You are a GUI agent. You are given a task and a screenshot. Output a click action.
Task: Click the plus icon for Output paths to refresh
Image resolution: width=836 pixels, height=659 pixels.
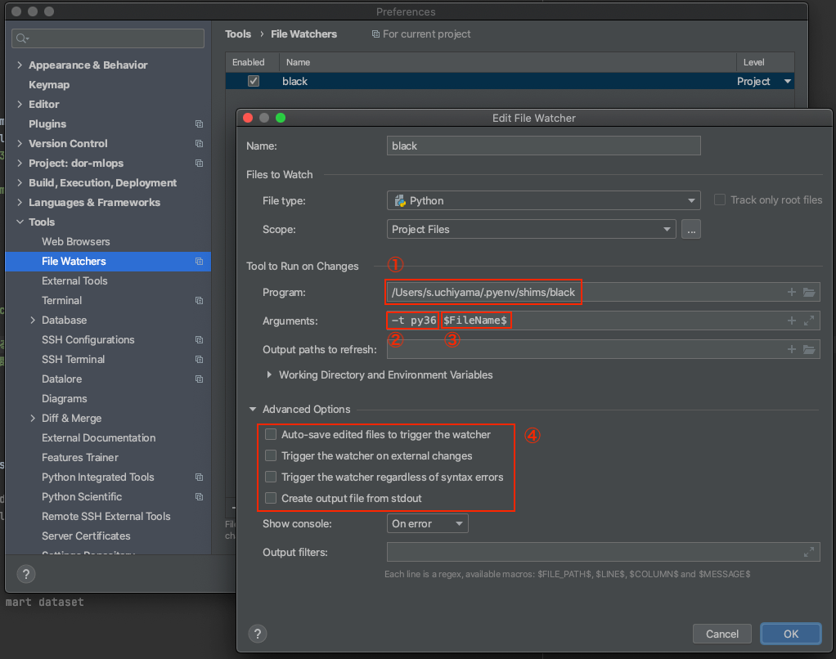(791, 349)
